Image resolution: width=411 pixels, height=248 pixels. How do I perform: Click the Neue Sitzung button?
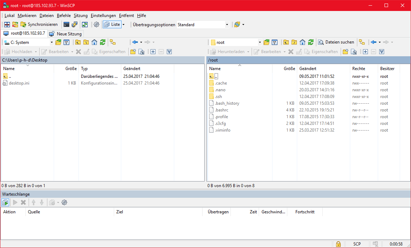[x=65, y=34]
